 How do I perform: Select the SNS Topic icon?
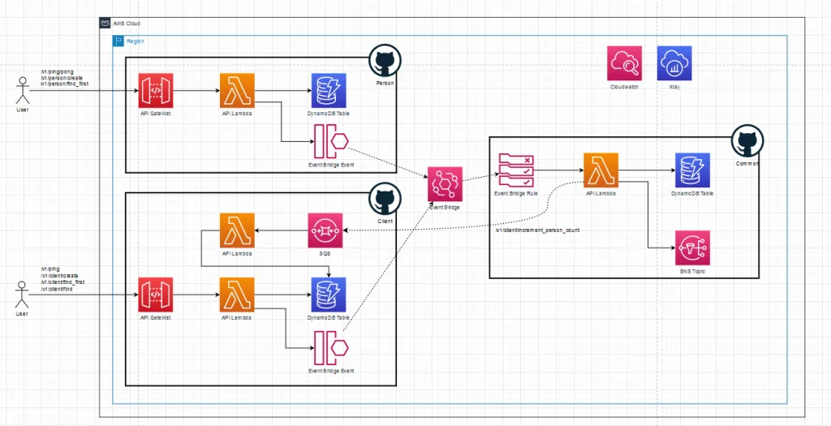click(x=692, y=248)
